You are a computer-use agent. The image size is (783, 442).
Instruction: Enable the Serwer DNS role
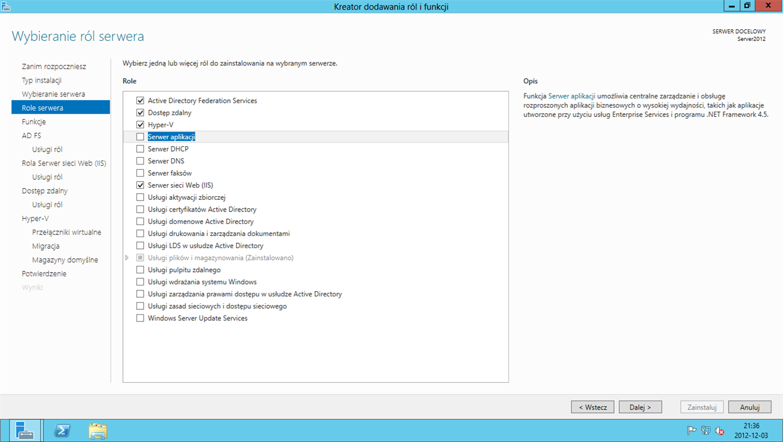pos(140,161)
